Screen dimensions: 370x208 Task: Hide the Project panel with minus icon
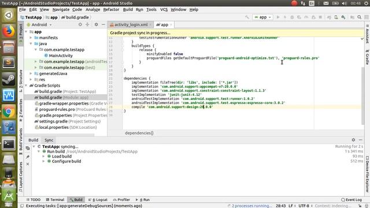(x=103, y=24)
